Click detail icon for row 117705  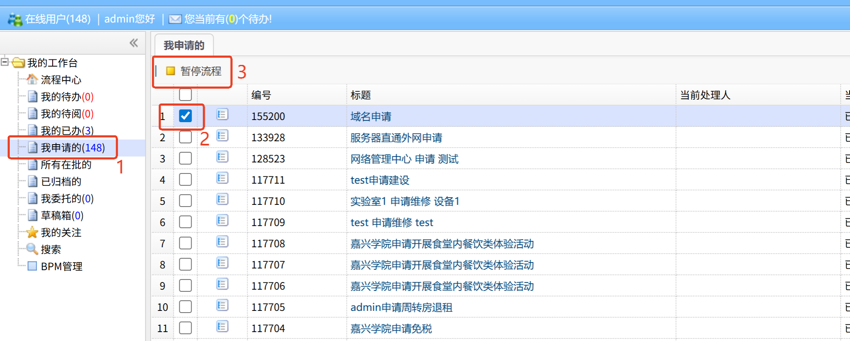(x=222, y=305)
